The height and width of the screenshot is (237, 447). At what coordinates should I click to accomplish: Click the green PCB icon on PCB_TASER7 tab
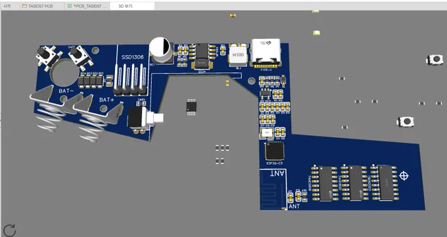[70, 6]
